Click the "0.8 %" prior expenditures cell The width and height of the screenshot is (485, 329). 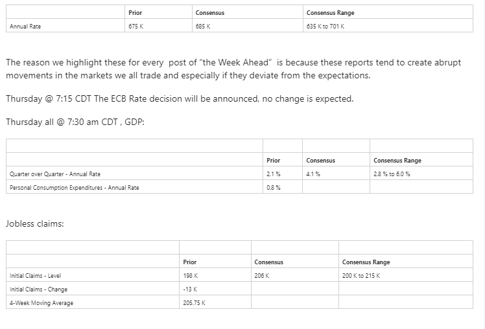tap(274, 188)
